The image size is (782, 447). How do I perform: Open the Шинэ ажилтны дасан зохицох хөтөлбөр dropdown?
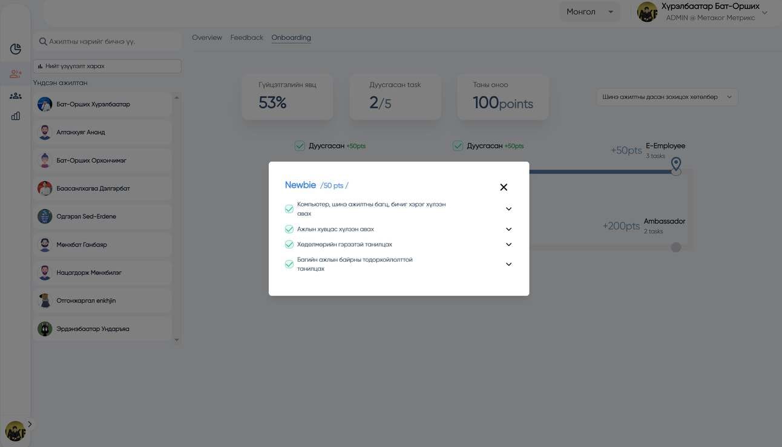point(667,97)
